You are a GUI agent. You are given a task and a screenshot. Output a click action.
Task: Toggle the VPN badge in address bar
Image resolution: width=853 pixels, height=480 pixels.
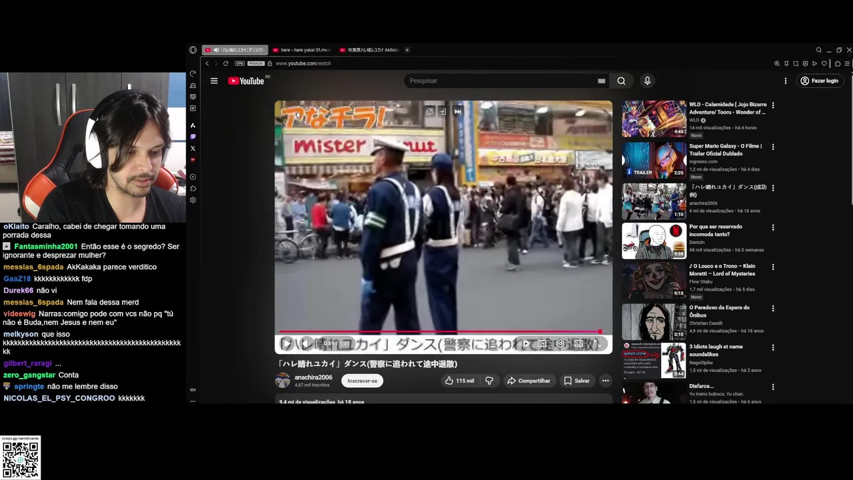click(240, 63)
